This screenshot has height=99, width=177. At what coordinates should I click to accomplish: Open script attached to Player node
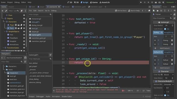pyautogui.click(x=21, y=25)
